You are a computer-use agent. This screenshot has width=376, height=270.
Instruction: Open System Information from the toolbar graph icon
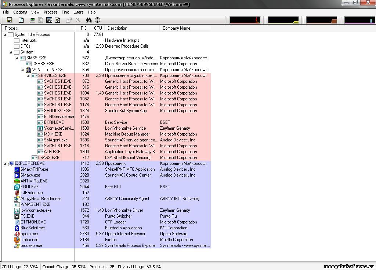point(33,20)
